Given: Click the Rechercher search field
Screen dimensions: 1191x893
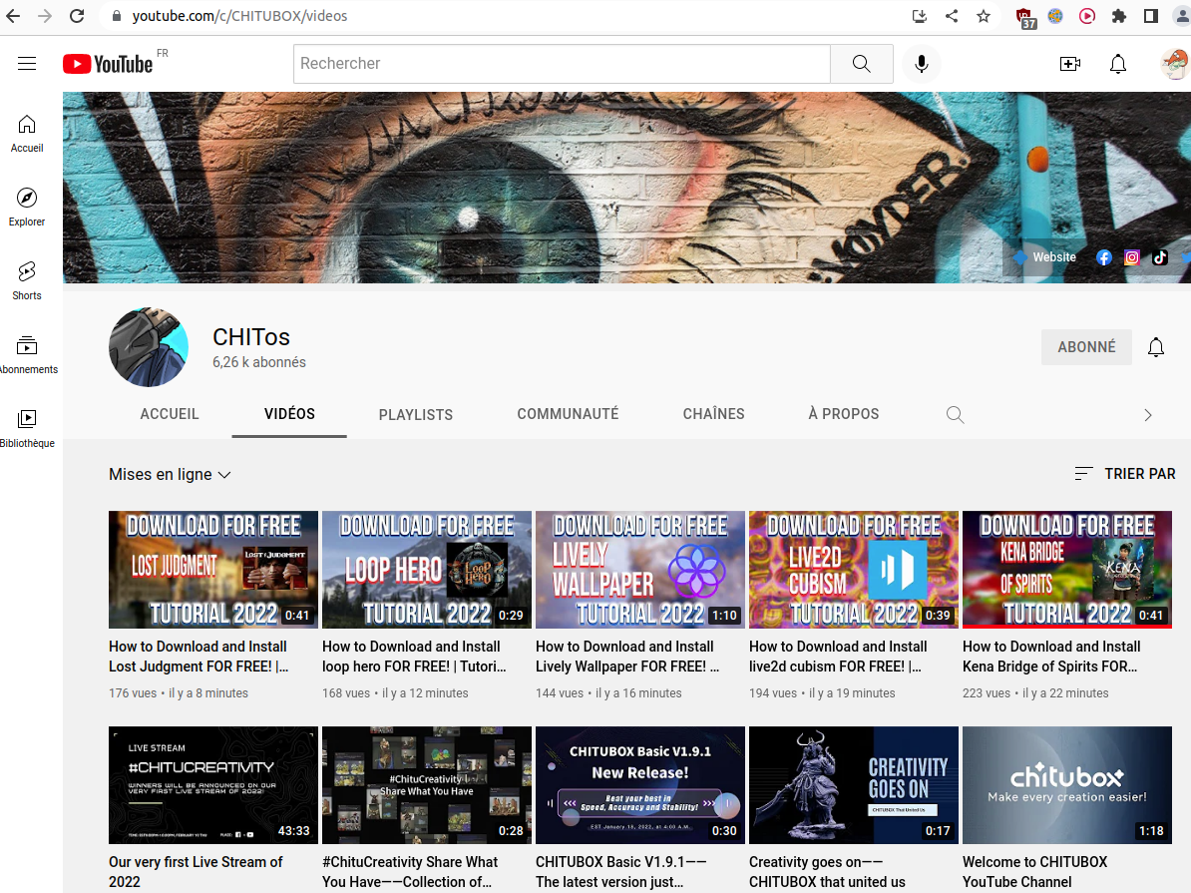Looking at the screenshot, I should [562, 64].
